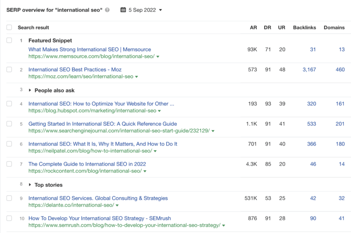This screenshot has height=233, width=351.
Task: Open the HubSpot How to Optimize Your Website title
Action: [x=101, y=104]
